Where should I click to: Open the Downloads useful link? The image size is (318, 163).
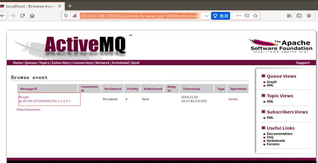pyautogui.click(x=276, y=141)
